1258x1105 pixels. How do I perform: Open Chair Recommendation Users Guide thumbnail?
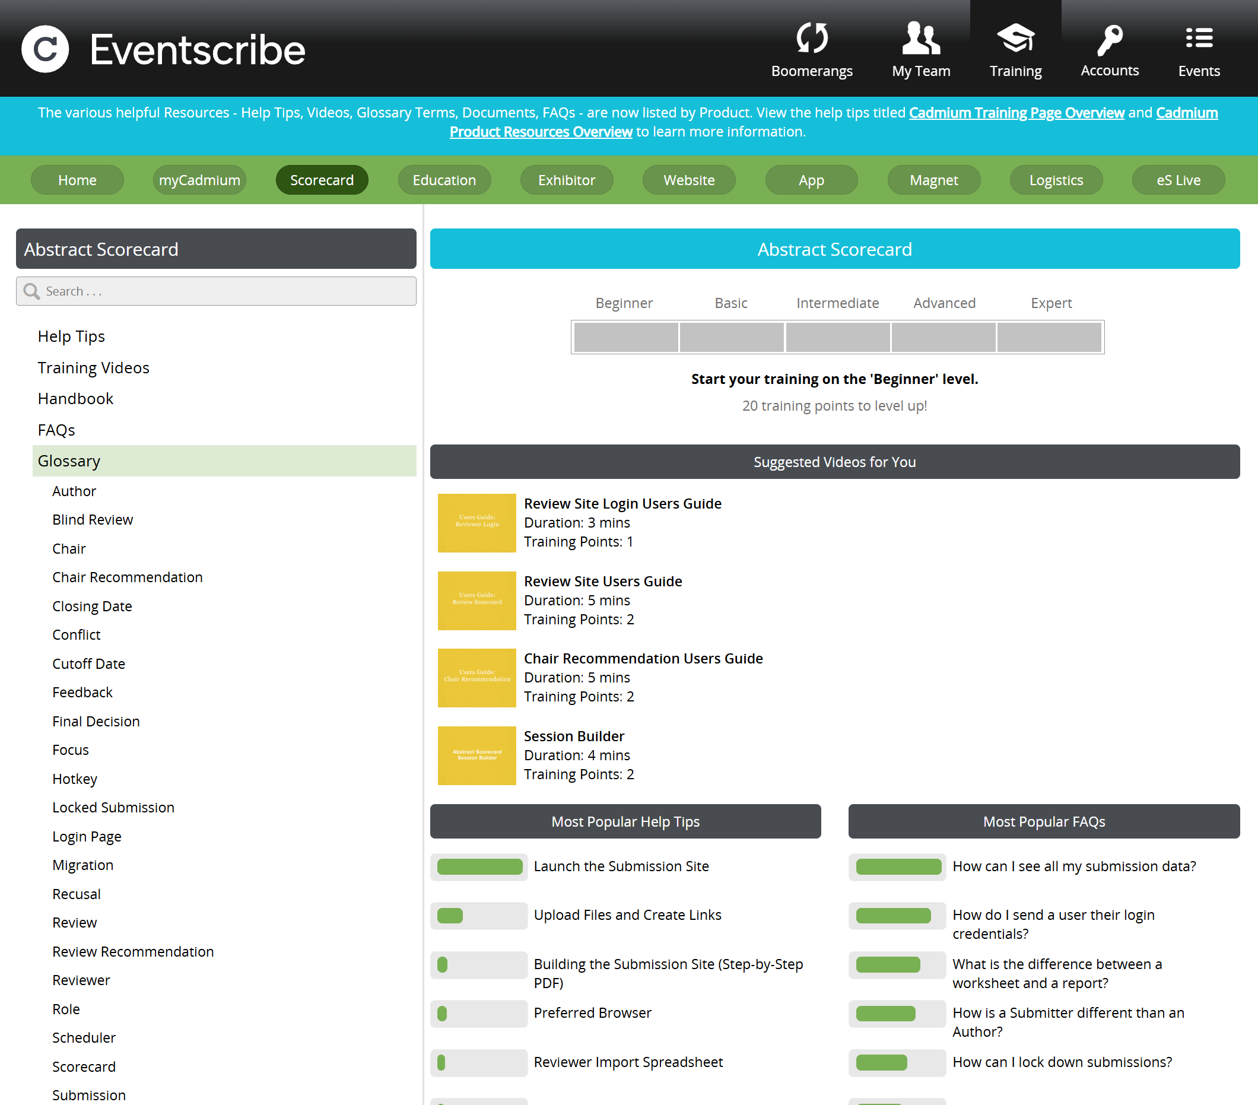[x=477, y=678]
